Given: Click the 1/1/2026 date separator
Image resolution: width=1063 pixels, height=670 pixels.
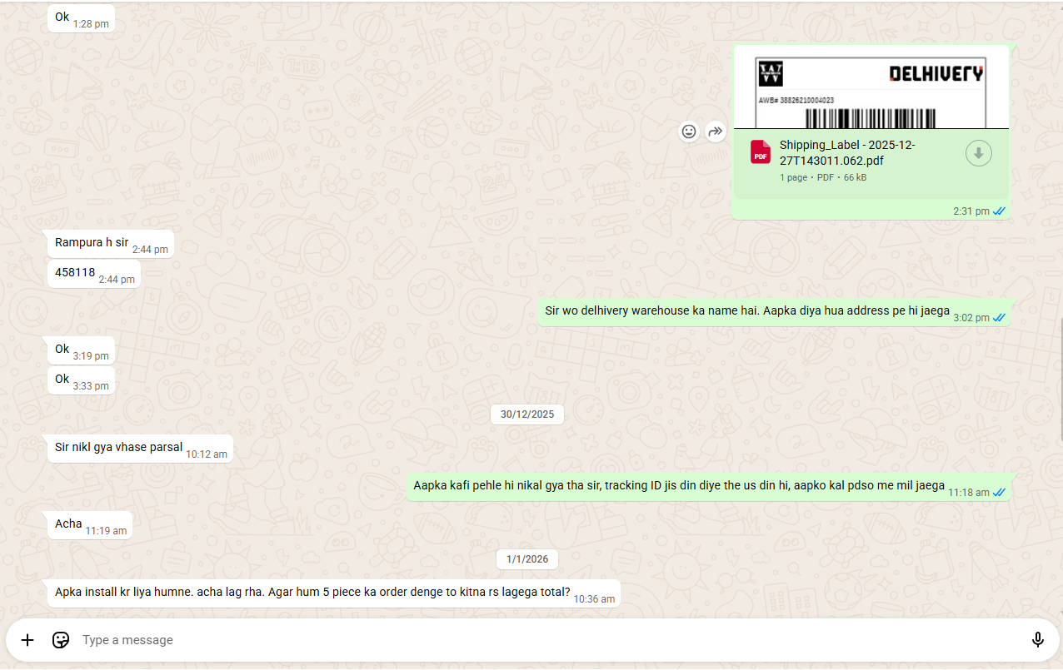Looking at the screenshot, I should 527,558.
